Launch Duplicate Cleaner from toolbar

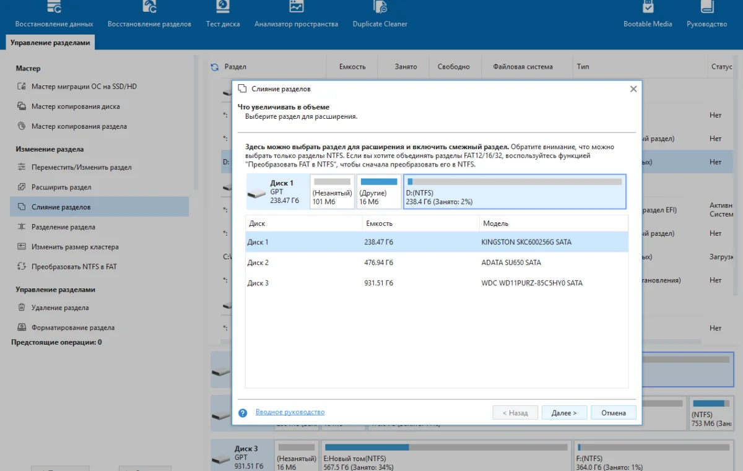[380, 15]
